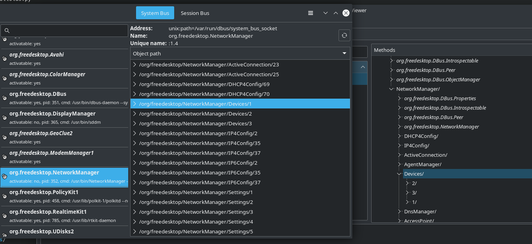Click the gear icon beside org.freedesktop.PolicyKit1
Image resolution: width=532 pixels, height=244 pixels.
point(4,196)
